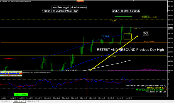174x103 pixels.
Task: Click the blue swatch under the H4 box
Action: 15,74
